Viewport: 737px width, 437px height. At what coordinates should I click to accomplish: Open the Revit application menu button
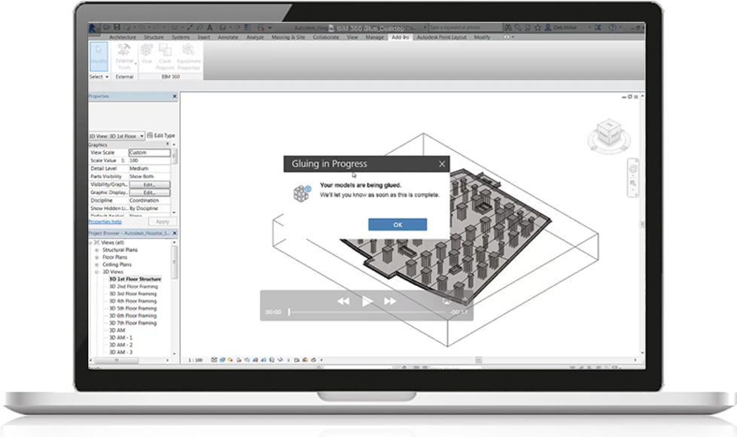click(93, 29)
